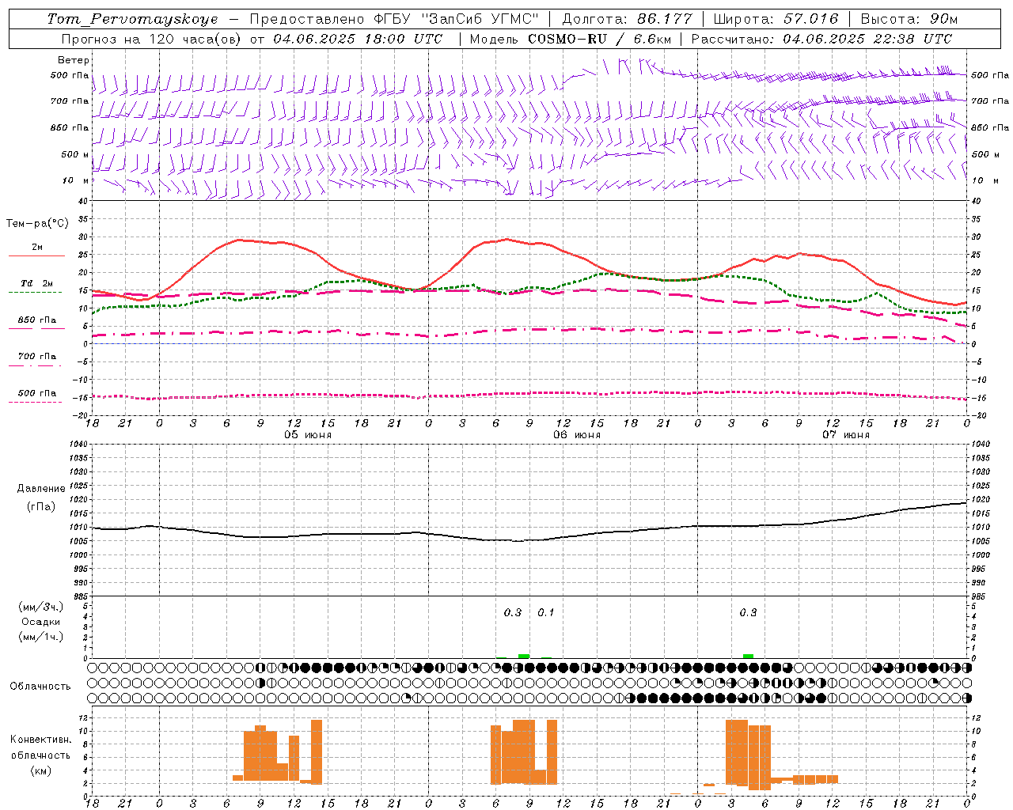Image resolution: width=1013 pixels, height=810 pixels.
Task: Click the 07 июня date label
Action: [846, 435]
